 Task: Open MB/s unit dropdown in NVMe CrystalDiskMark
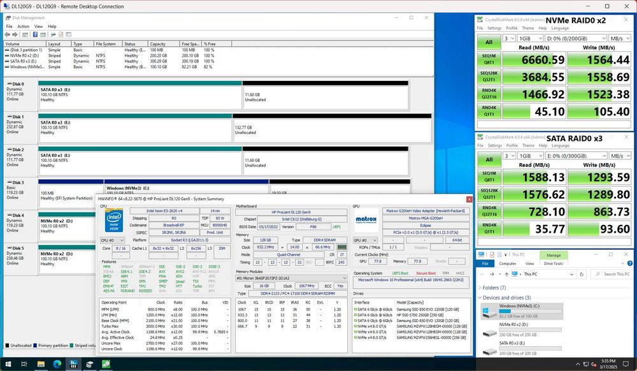tap(620, 38)
